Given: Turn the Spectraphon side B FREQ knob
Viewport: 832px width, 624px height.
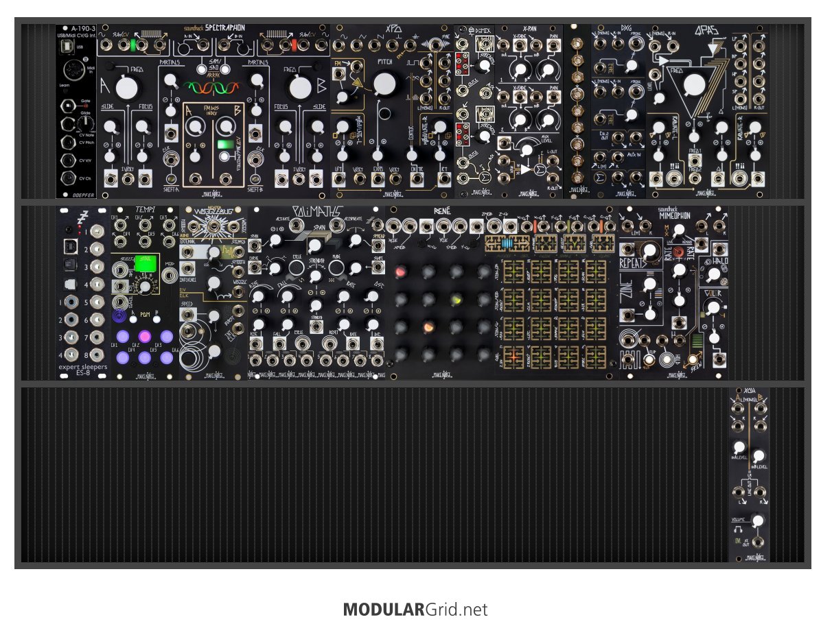Looking at the screenshot, I should (300, 88).
